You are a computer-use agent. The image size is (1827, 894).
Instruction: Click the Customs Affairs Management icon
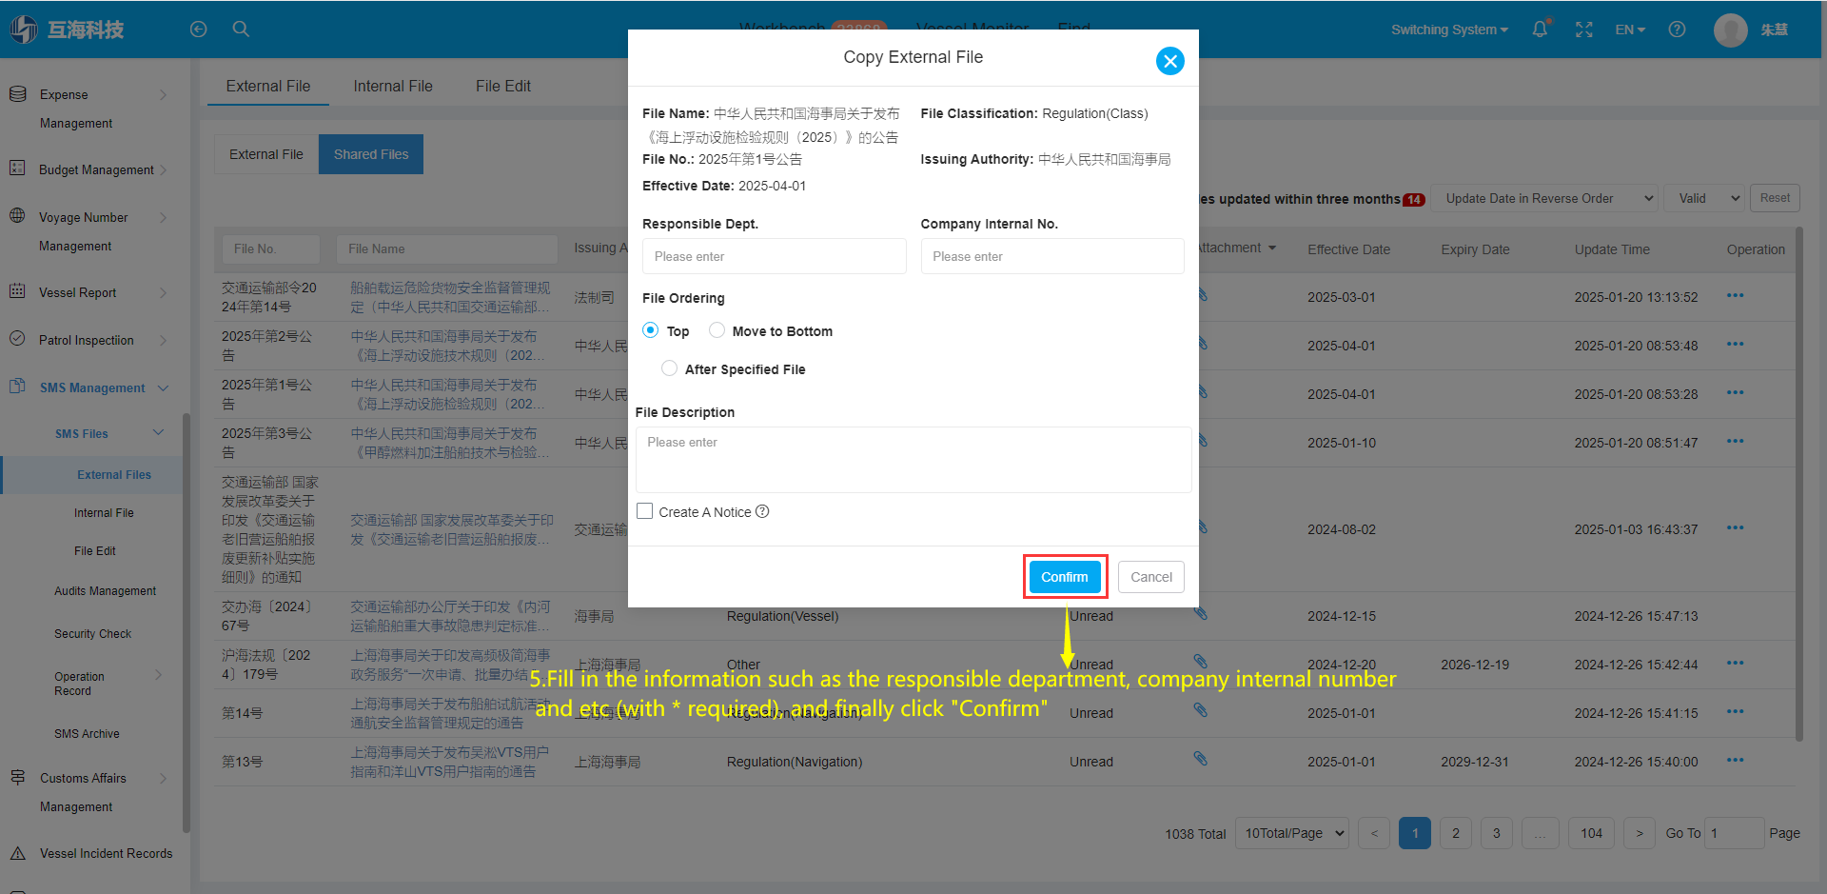(17, 777)
